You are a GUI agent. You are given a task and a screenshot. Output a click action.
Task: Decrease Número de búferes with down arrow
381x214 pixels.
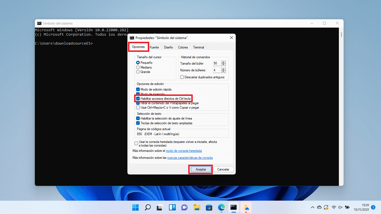click(x=223, y=71)
